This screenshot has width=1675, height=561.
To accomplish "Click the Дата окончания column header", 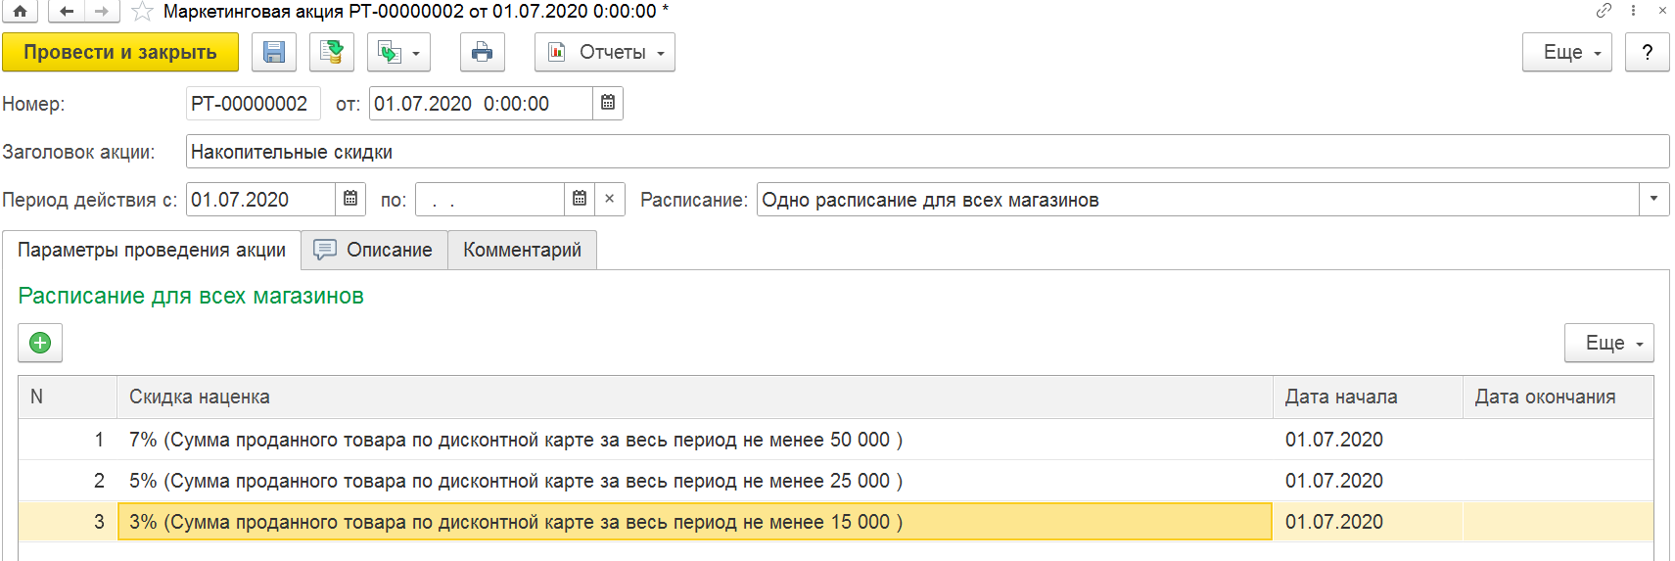I will pyautogui.click(x=1558, y=397).
